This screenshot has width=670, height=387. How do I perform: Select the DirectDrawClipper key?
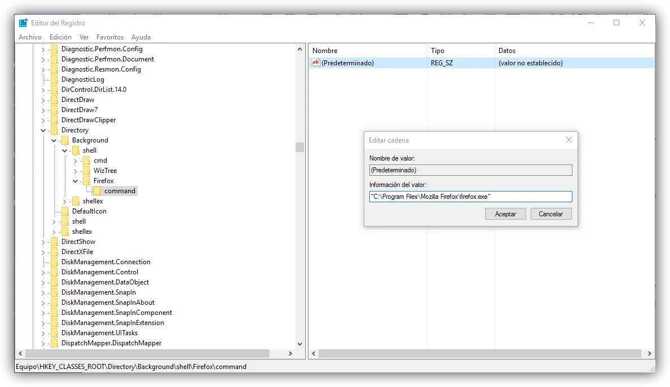click(x=89, y=120)
